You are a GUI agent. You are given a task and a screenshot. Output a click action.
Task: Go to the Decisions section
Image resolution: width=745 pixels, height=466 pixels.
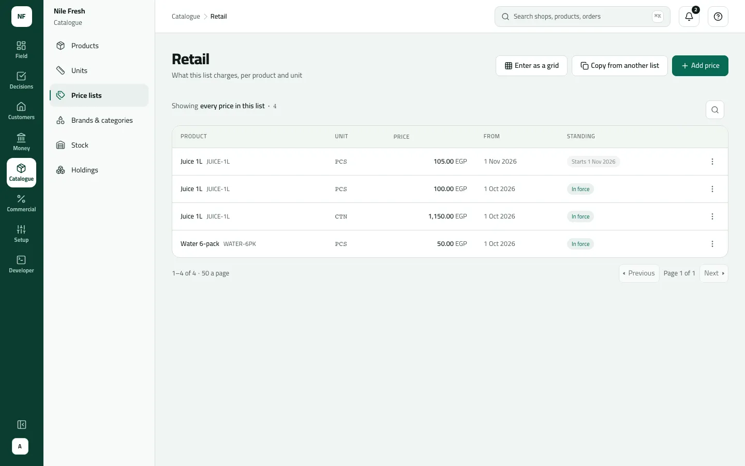click(21, 80)
